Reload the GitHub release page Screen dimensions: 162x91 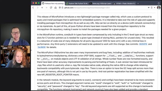click(51, 8)
